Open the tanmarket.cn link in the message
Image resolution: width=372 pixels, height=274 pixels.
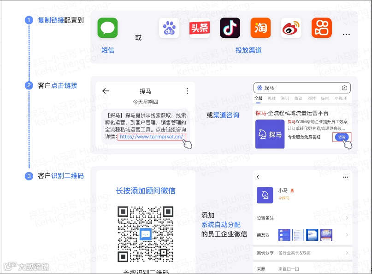(152, 137)
